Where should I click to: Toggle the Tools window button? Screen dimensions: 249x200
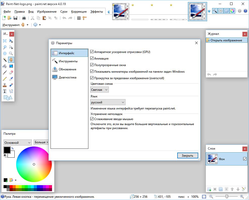click(215, 11)
